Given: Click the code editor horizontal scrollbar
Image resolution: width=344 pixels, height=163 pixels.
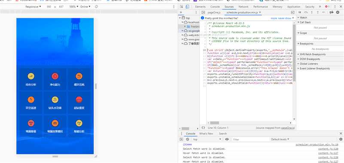Looking at the screenshot, I should [250, 123].
